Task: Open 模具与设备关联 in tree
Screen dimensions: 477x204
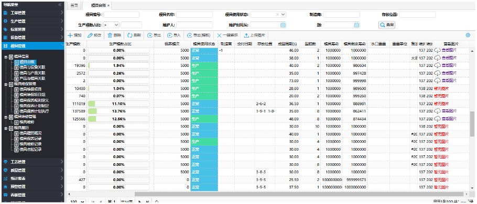Action: point(32,67)
